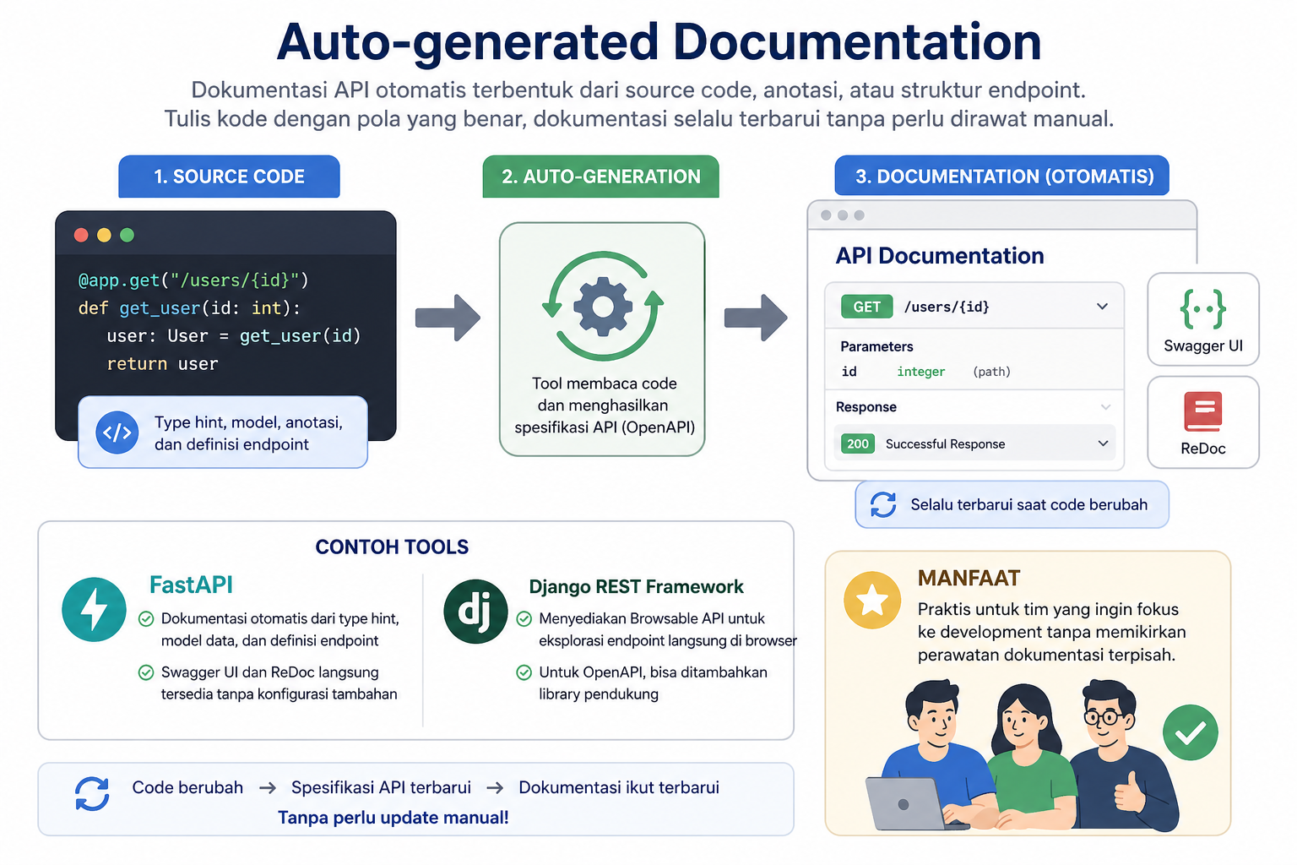Select the 2. AUTO-GENERATION tab

pyautogui.click(x=600, y=177)
